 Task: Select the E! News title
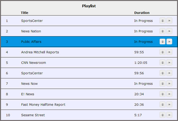pyautogui.click(x=27, y=94)
